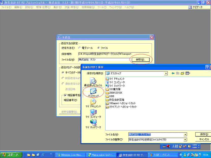Open the ファイルの種類 dropdown
Viewport: 211px width, 158px height.
(x=185, y=140)
